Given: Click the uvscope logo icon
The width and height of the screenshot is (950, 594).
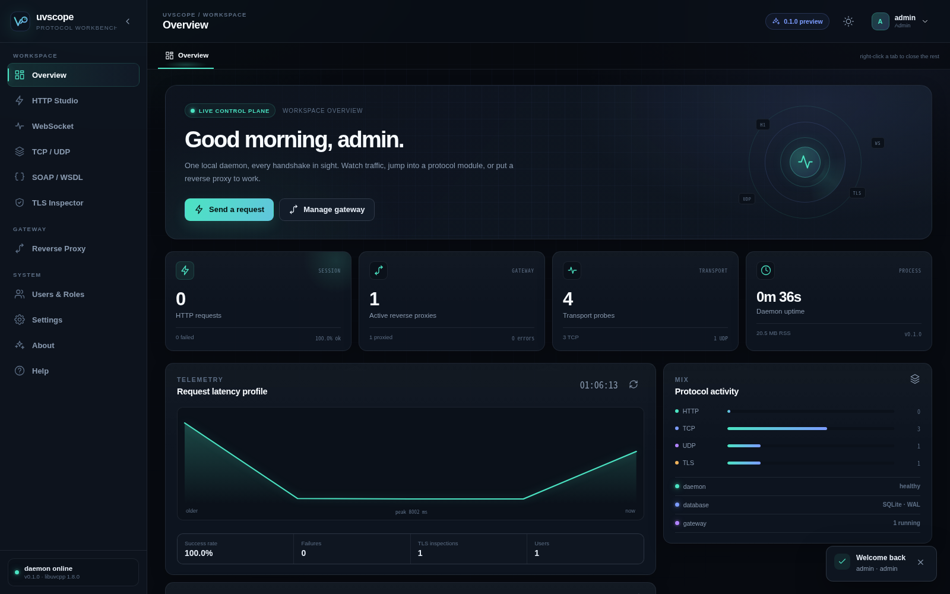Looking at the screenshot, I should 20,21.
